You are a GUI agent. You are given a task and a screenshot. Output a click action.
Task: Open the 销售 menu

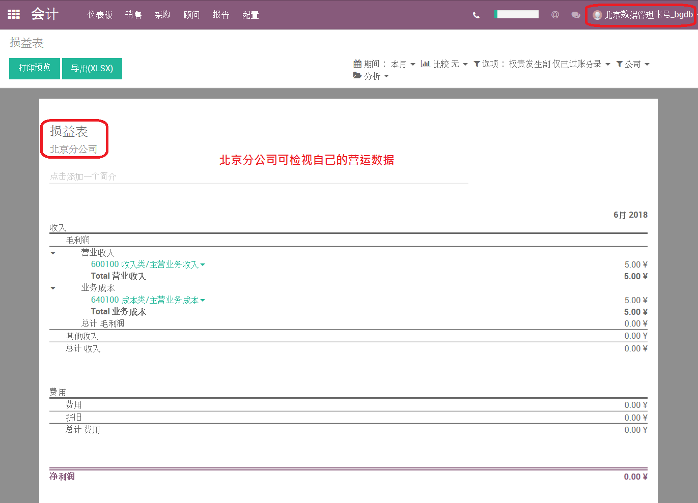pos(133,15)
